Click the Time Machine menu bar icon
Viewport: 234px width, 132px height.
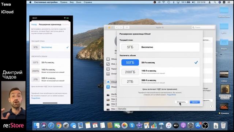[x=169, y=2]
